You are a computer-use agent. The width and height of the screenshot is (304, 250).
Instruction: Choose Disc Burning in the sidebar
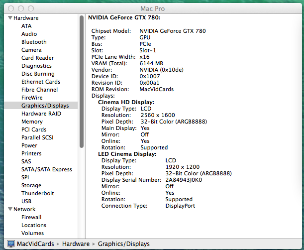point(38,74)
